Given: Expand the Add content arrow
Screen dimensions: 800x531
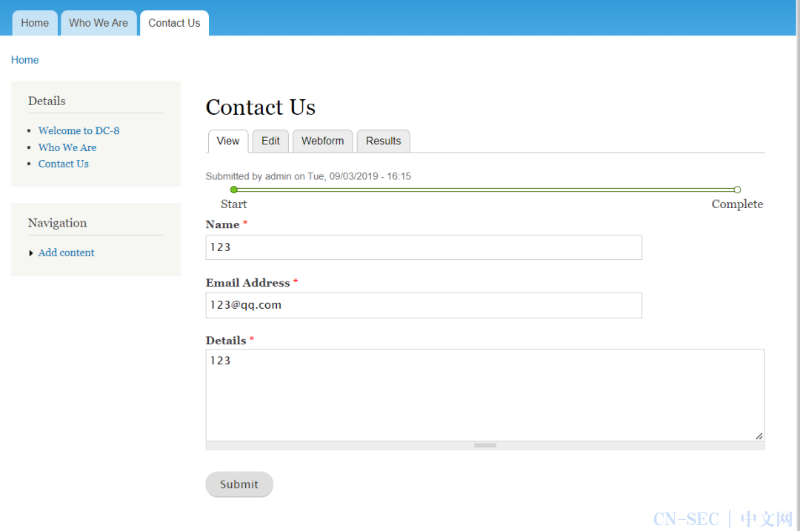Looking at the screenshot, I should coord(31,253).
